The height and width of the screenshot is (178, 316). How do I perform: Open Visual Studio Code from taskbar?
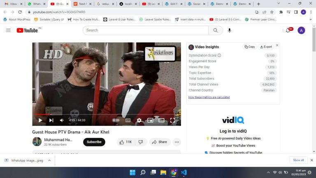point(184,173)
